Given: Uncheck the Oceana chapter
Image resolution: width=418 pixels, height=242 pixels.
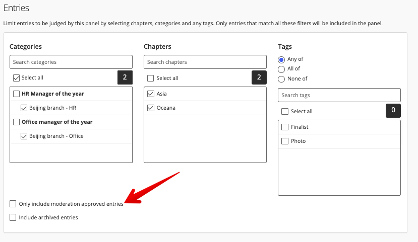Looking at the screenshot, I should tap(151, 108).
